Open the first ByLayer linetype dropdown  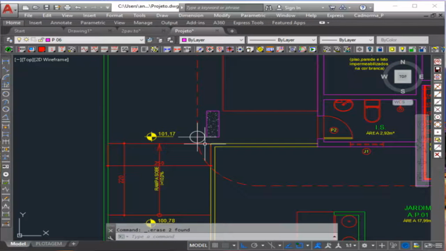coord(282,40)
